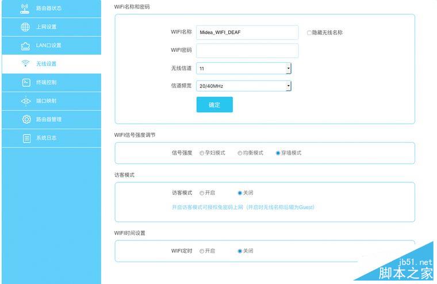Open the 终端控制 menu item
The width and height of the screenshot is (437, 284).
(x=51, y=82)
